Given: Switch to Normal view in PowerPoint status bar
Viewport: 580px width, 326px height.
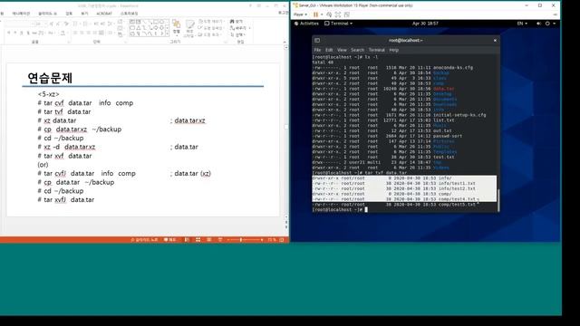Looking at the screenshot, I should (x=187, y=240).
